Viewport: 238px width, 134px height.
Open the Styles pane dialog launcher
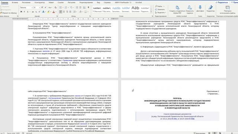(x=152, y=16)
